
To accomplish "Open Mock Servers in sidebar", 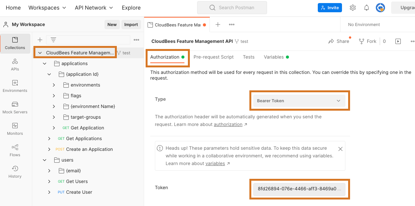I will pyautogui.click(x=15, y=107).
